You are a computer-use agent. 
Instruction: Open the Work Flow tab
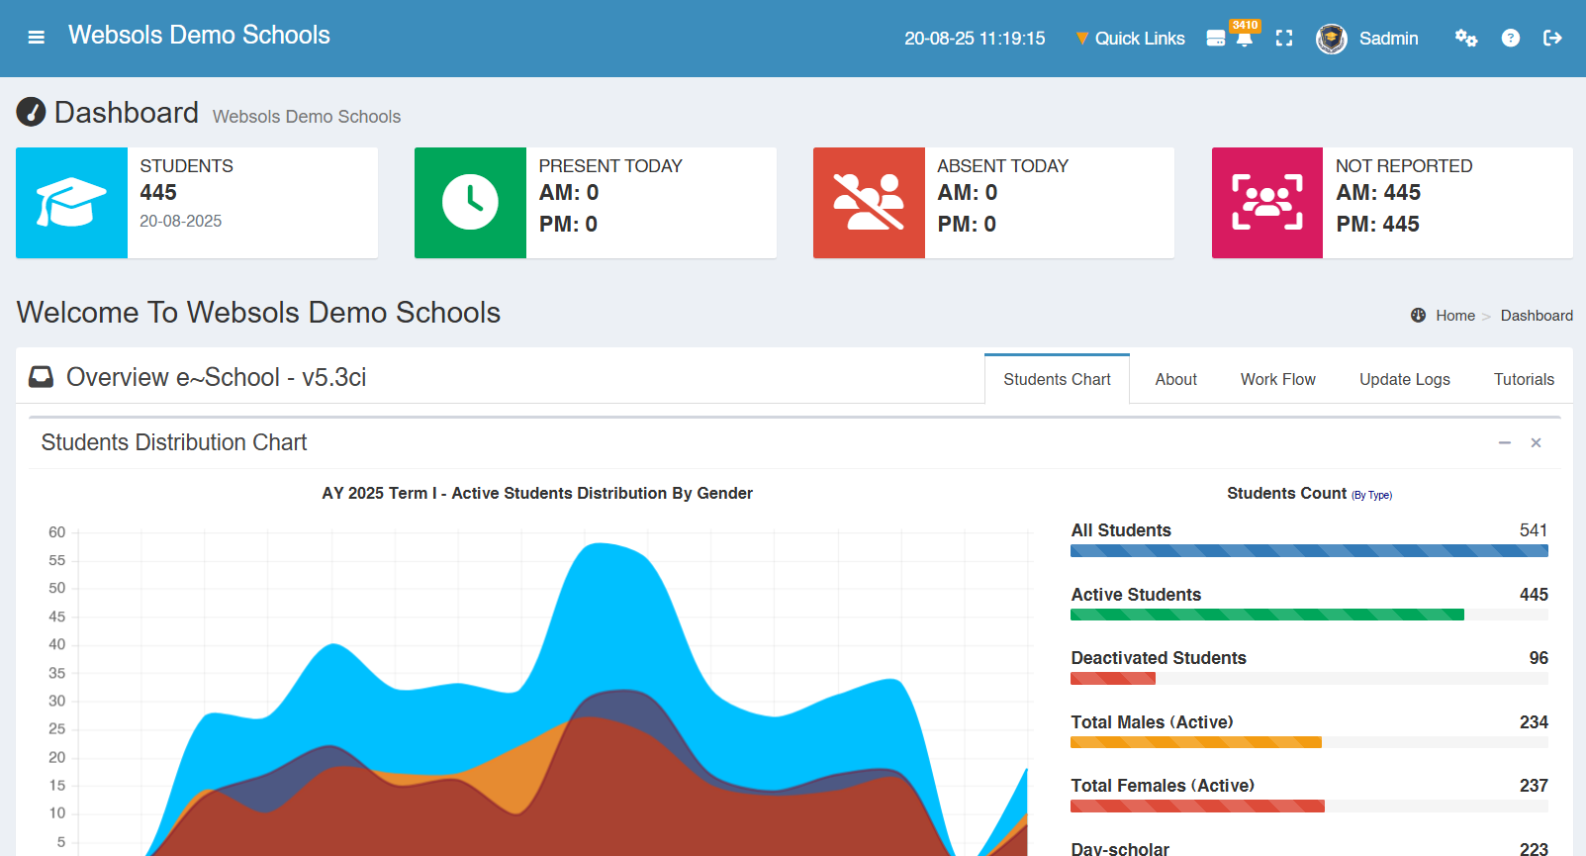(1277, 380)
